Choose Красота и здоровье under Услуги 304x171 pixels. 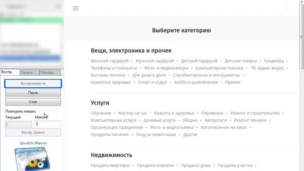tap(174, 113)
